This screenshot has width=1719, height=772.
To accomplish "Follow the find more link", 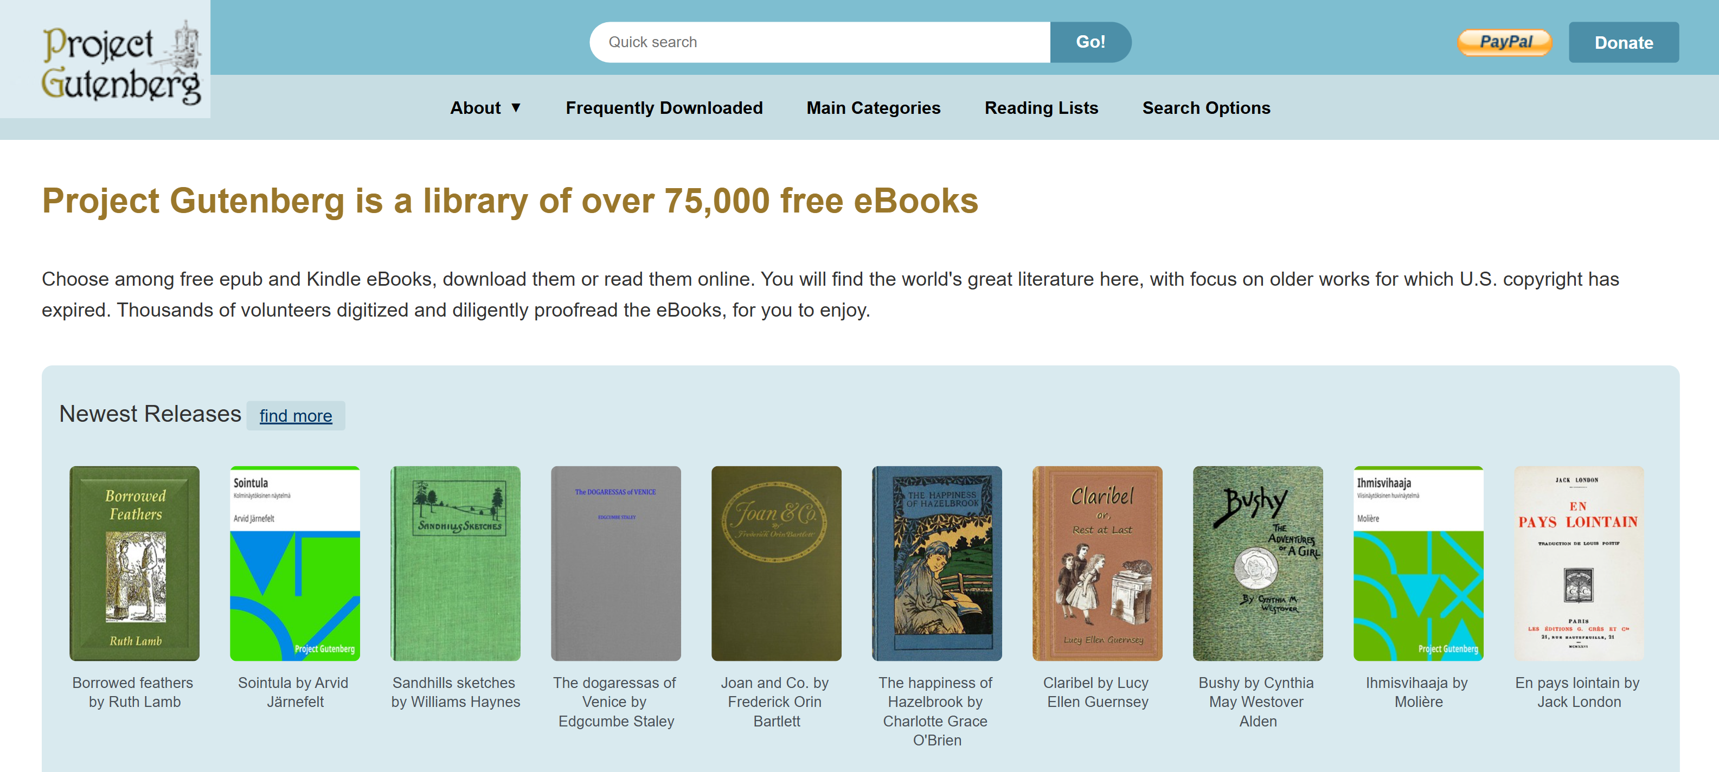I will click(295, 416).
